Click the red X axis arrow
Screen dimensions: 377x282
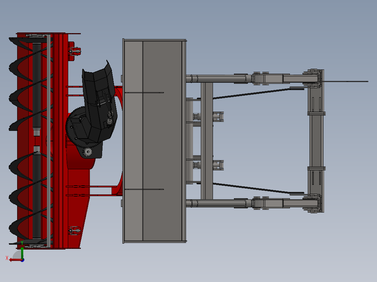click(x=15, y=260)
